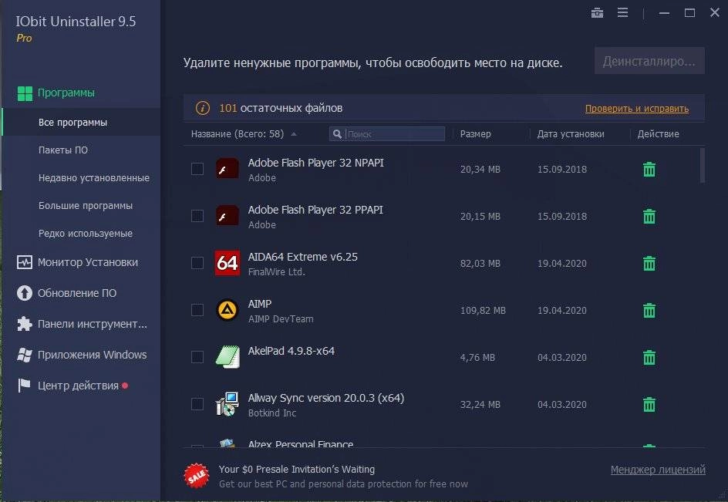Click the Install Monitor icon

click(25, 262)
